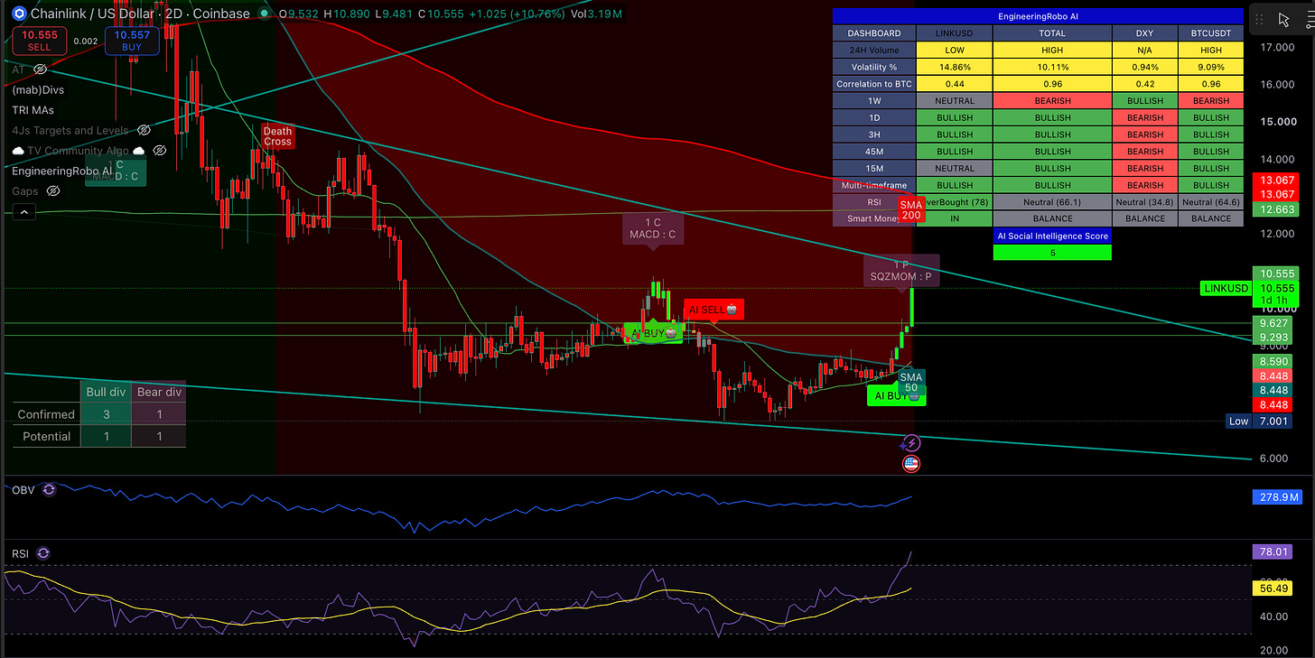1315x658 pixels.
Task: Click the Death Cross chart label
Action: 278,136
